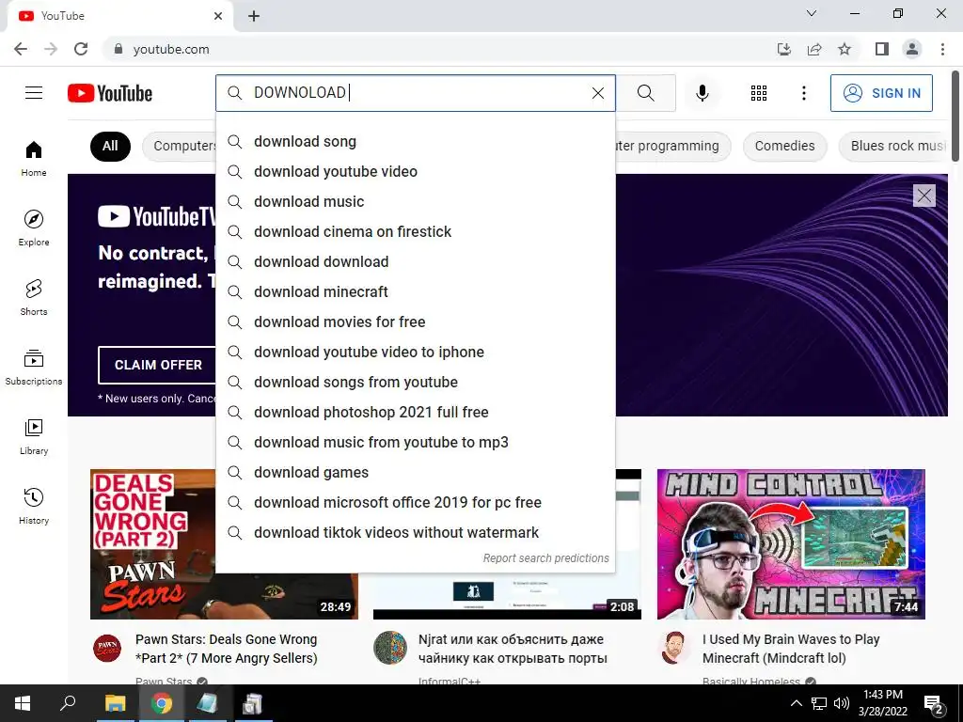Open the Chrome three-dot menu
Viewport: 963px width, 722px height.
pyautogui.click(x=942, y=49)
